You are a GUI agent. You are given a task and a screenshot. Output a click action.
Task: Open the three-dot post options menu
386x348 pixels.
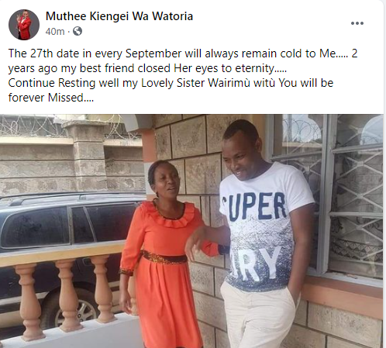[x=357, y=23]
